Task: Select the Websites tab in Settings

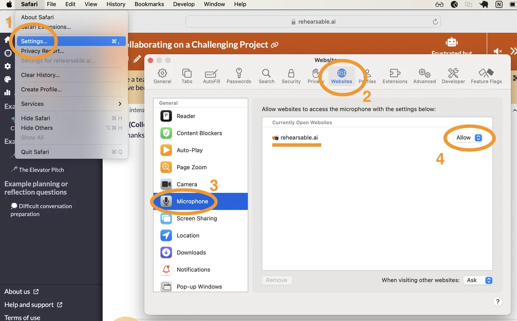Action: click(342, 76)
